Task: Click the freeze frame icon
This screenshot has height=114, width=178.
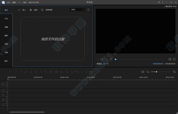Action: 62,72
